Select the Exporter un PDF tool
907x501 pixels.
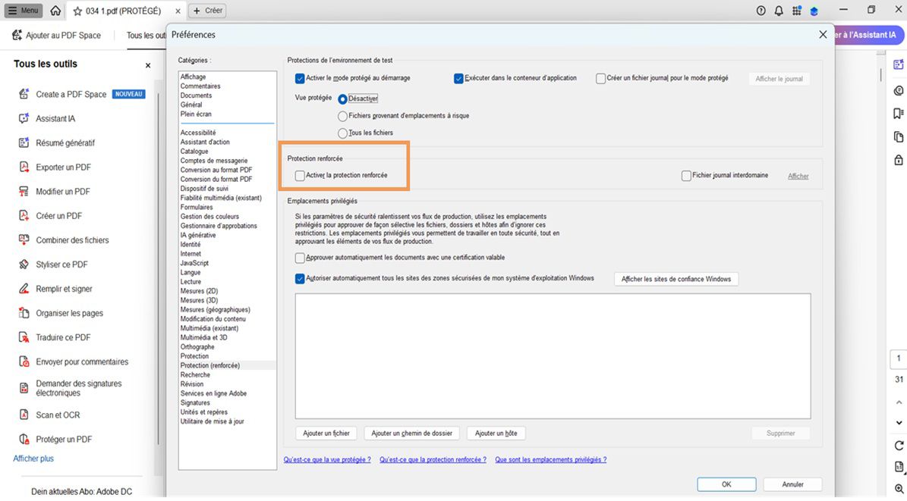(55, 167)
